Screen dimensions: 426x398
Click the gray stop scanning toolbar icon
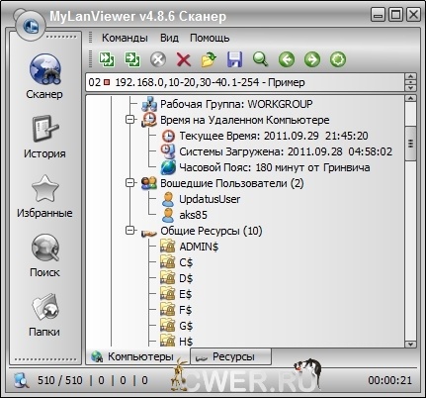(158, 59)
